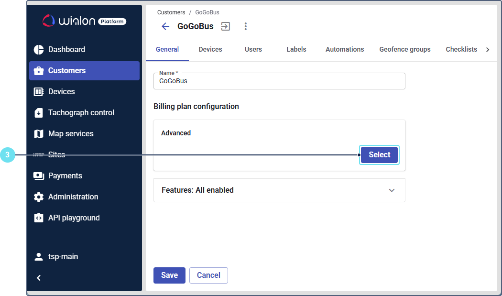Click the Dashboard pie chart icon
The width and height of the screenshot is (502, 296).
[39, 50]
